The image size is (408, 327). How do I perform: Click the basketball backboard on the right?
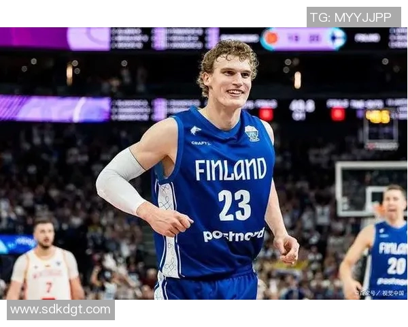(370, 189)
